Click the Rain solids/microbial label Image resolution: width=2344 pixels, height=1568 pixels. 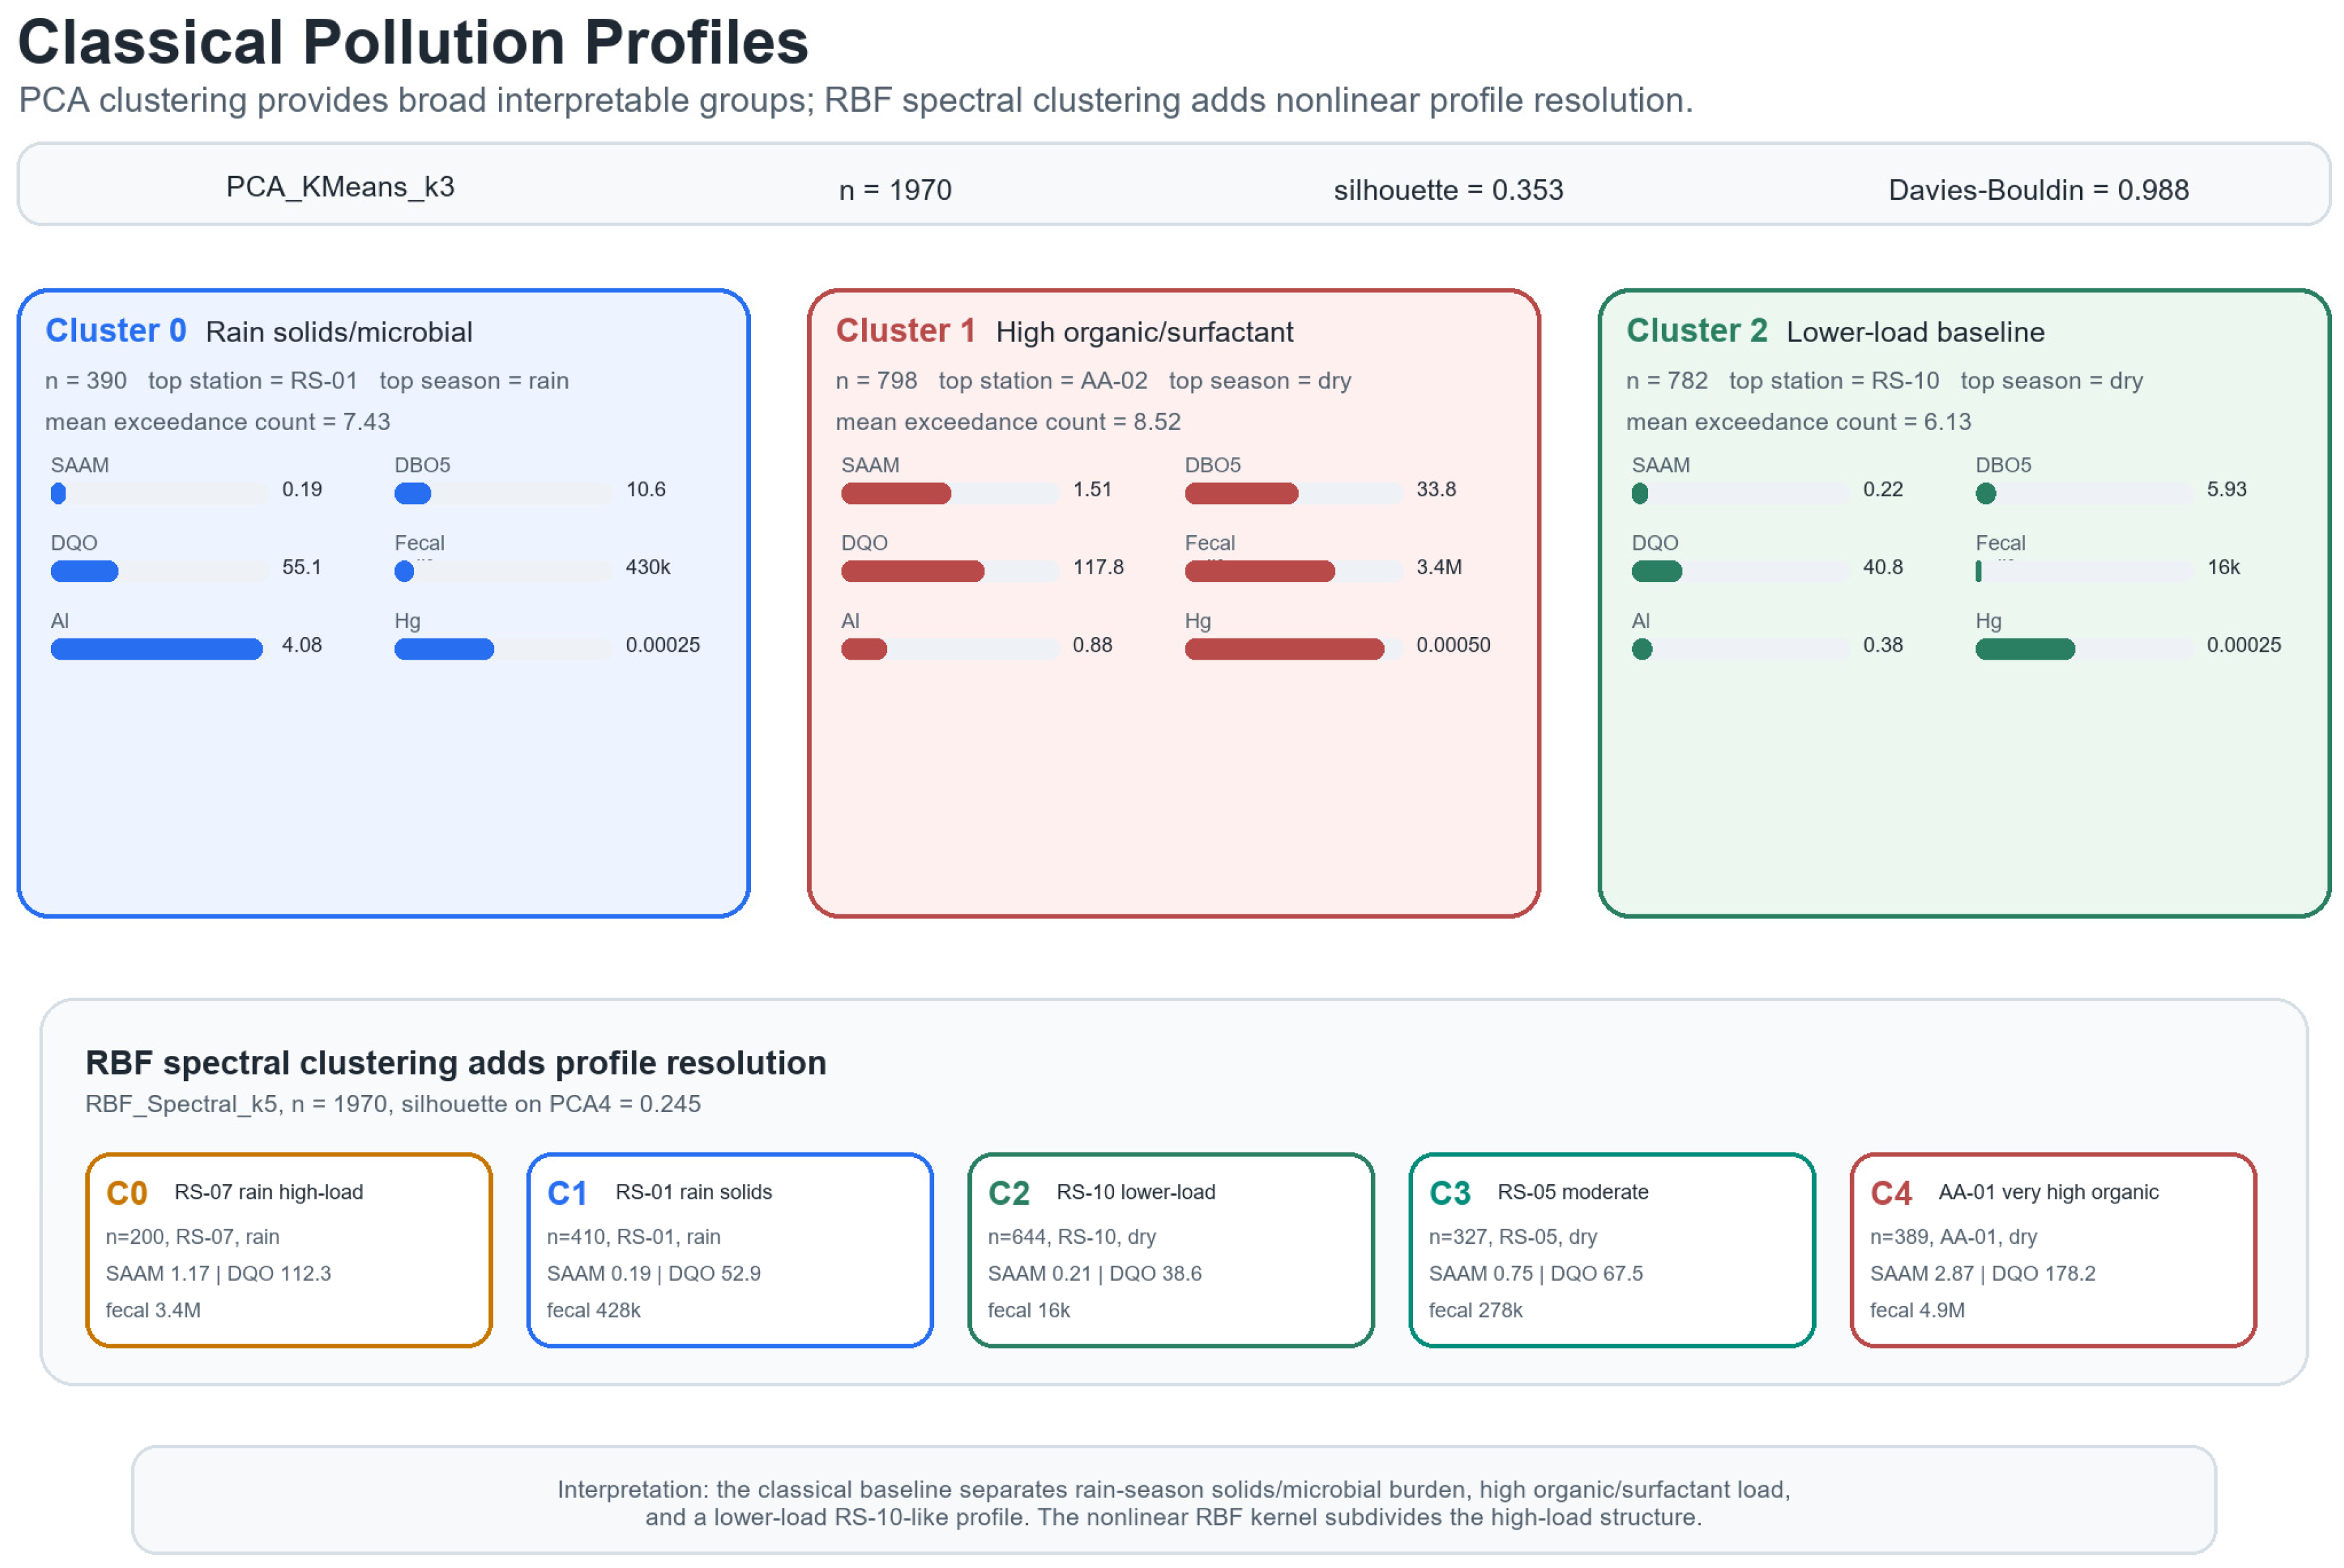tap(339, 332)
